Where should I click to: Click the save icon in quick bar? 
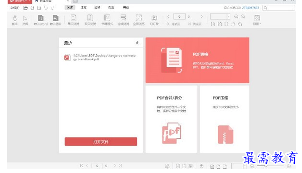click(39, 8)
